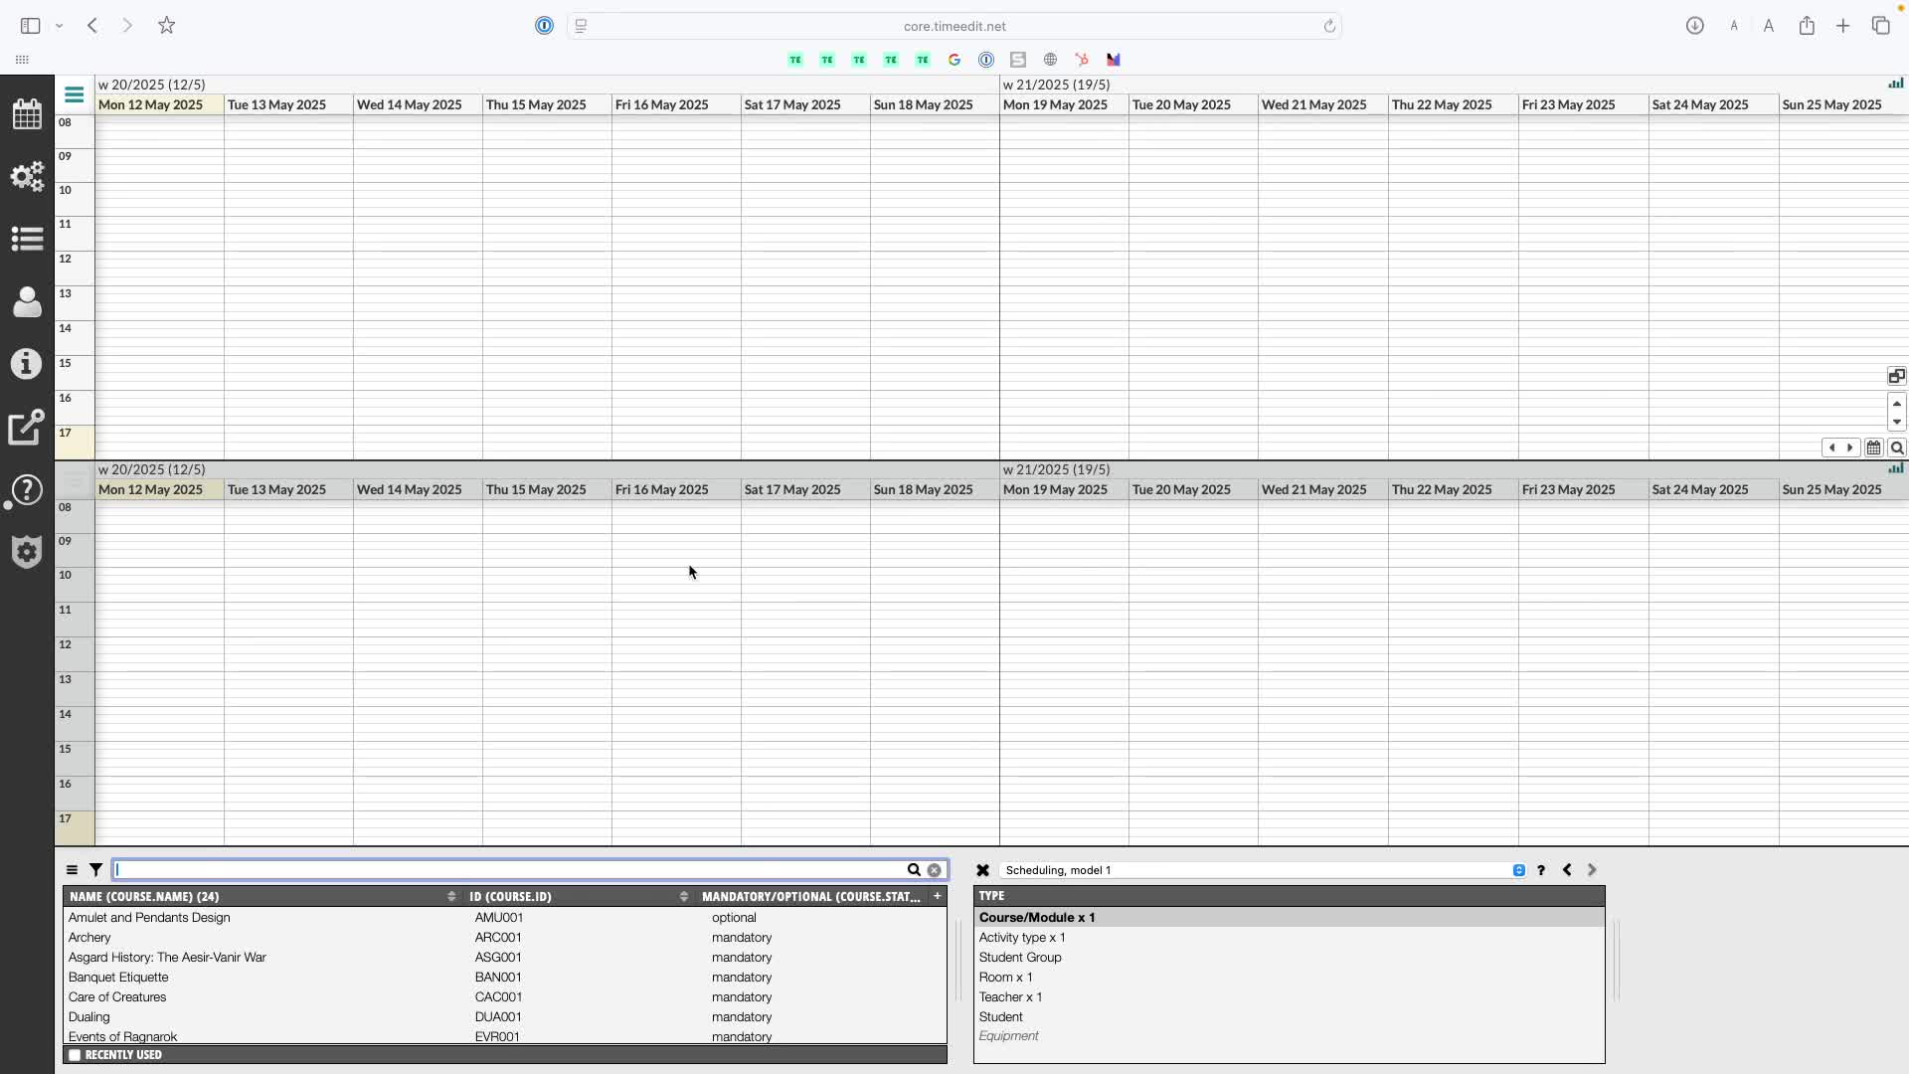Open the calendar view in left sidebar
This screenshot has width=1909, height=1074.
pyautogui.click(x=27, y=114)
